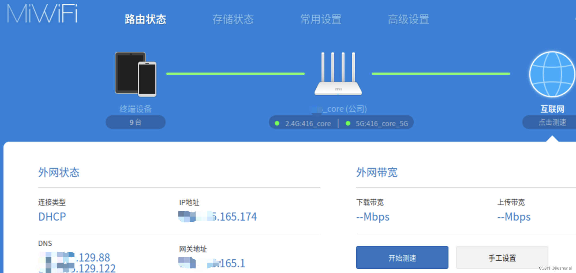The height and width of the screenshot is (273, 576).
Task: Open the terminal devices tablet and phone icon
Action: click(x=136, y=74)
